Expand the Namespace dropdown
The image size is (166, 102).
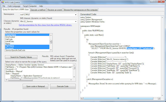pos(76,15)
